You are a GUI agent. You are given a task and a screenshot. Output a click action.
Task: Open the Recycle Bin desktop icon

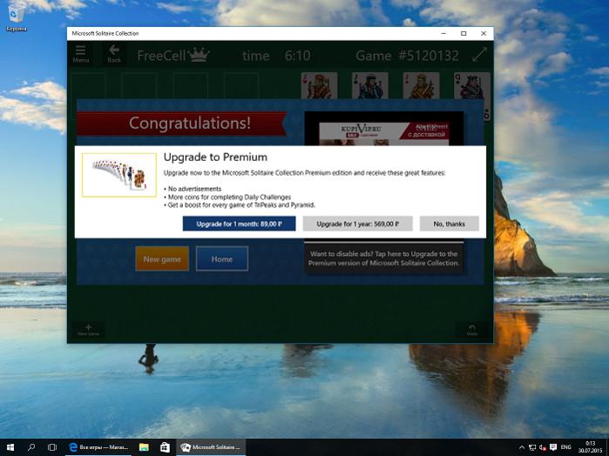coord(16,18)
